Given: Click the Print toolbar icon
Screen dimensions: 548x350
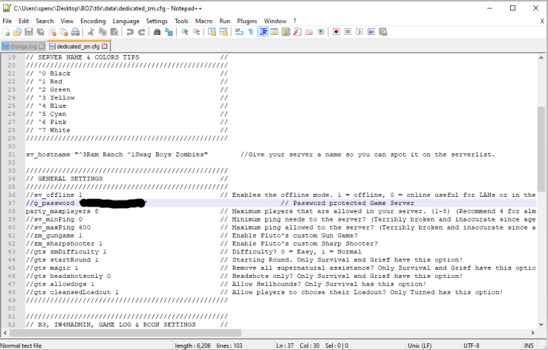Looking at the screenshot, I should 76,32.
